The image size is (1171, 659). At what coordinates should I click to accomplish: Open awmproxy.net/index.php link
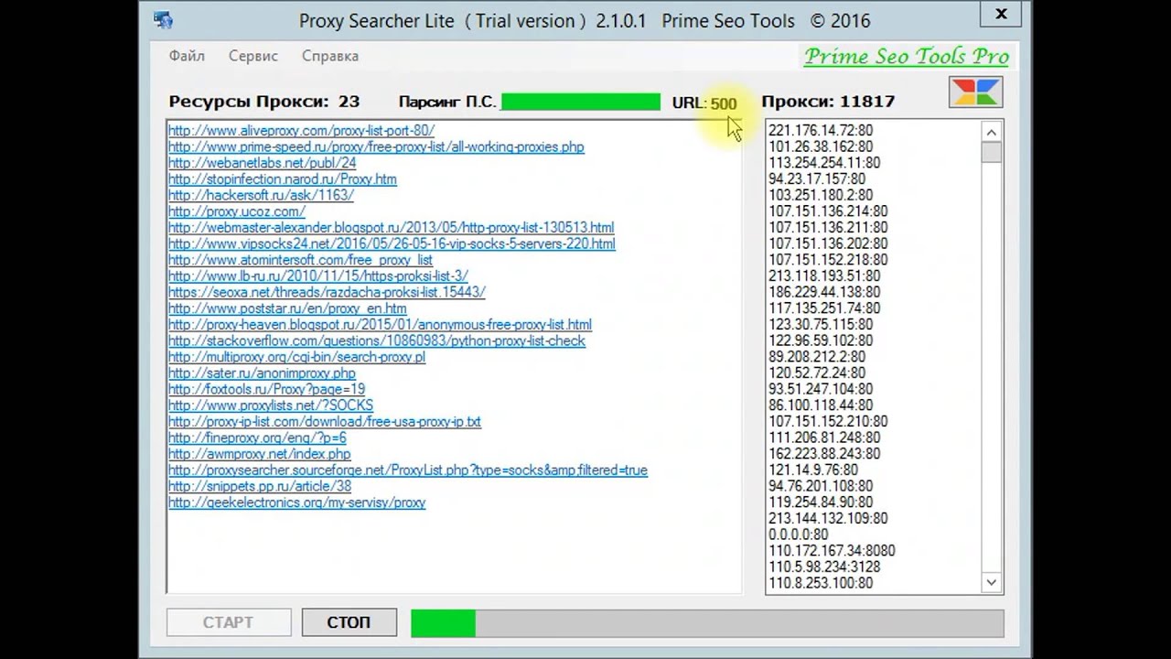click(260, 454)
